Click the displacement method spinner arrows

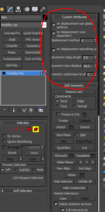[x=95, y=40]
